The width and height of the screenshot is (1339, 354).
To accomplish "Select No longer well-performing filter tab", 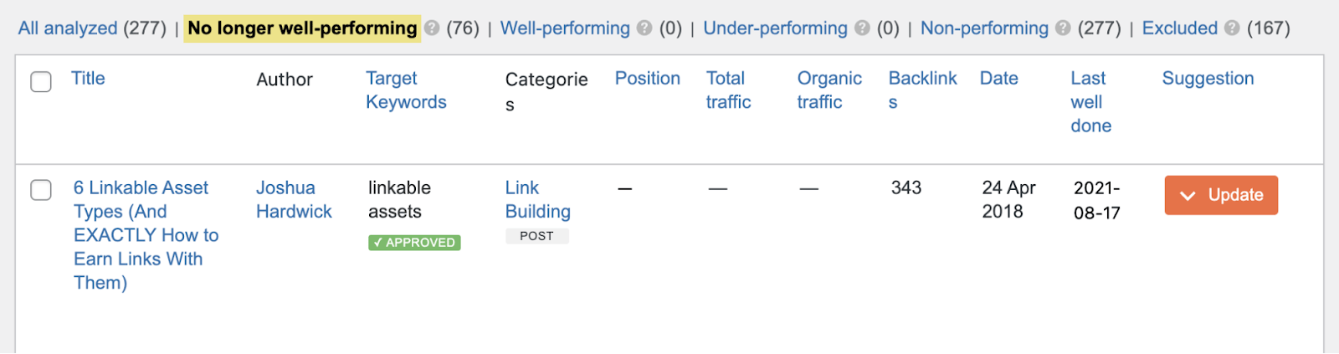I will pyautogui.click(x=302, y=28).
